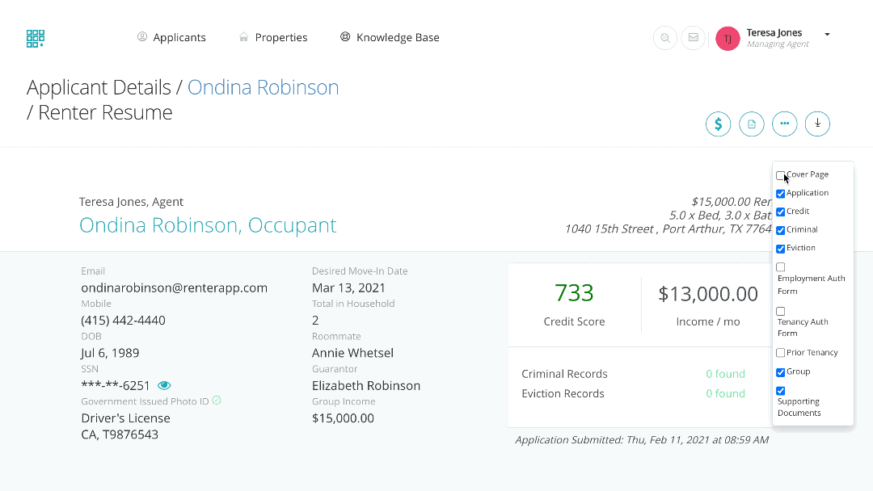Expand the Teresa Jones account dropdown arrow
Screen dimensions: 873x491
[827, 35]
